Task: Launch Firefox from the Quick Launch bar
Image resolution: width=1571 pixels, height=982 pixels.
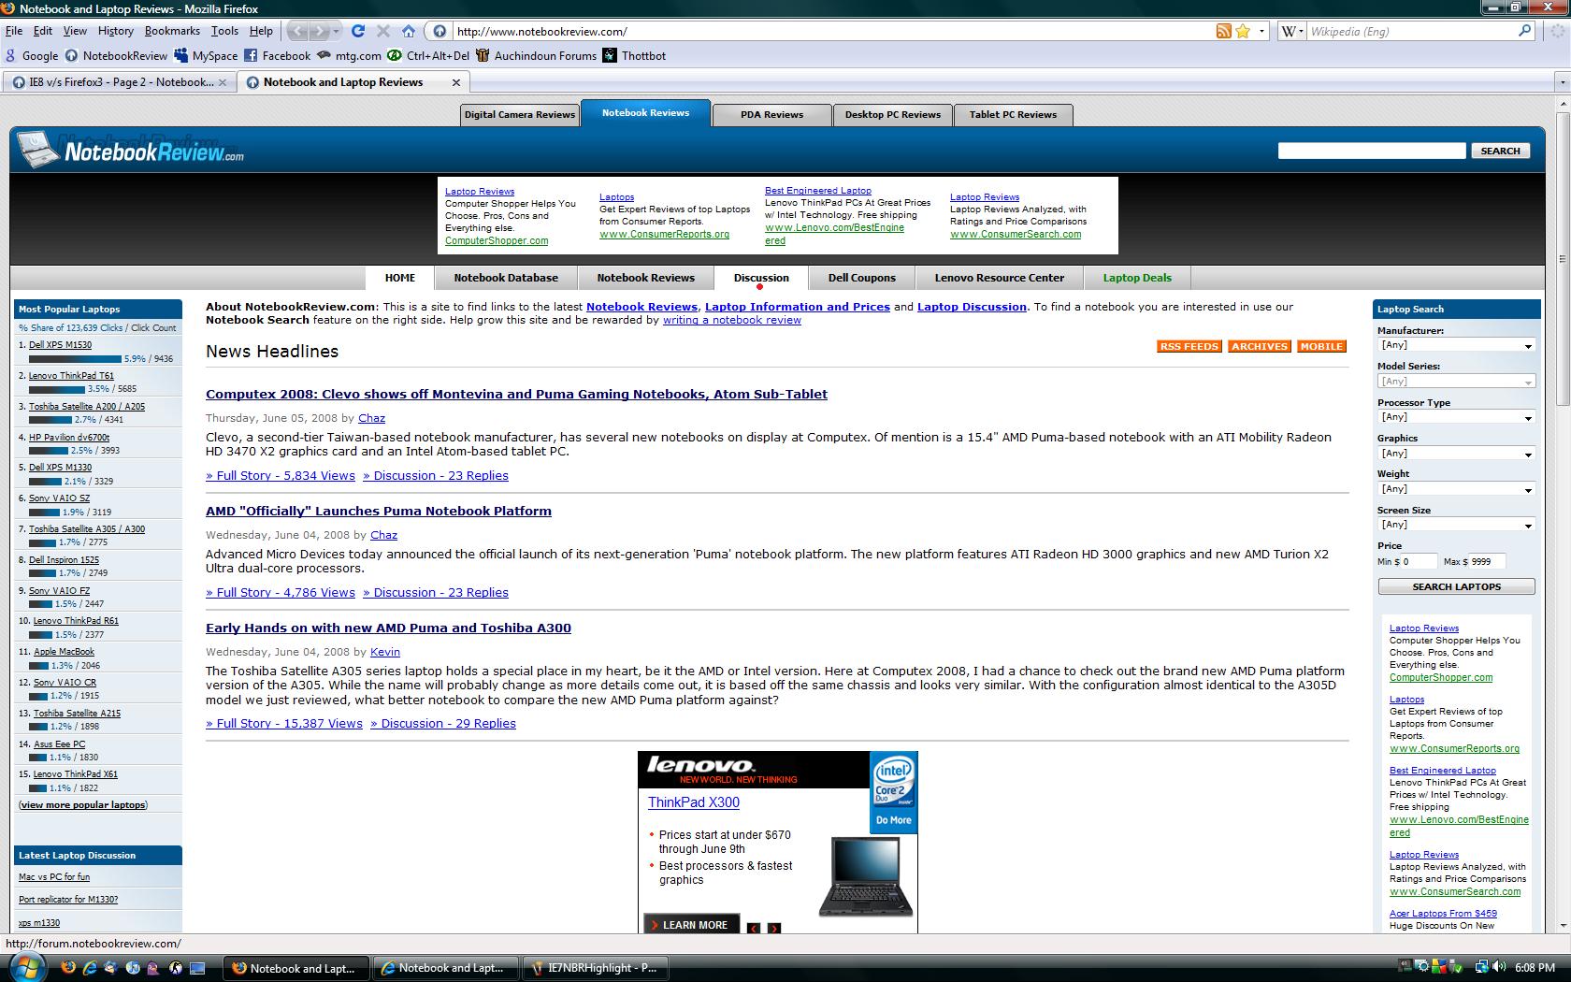Action: (67, 968)
